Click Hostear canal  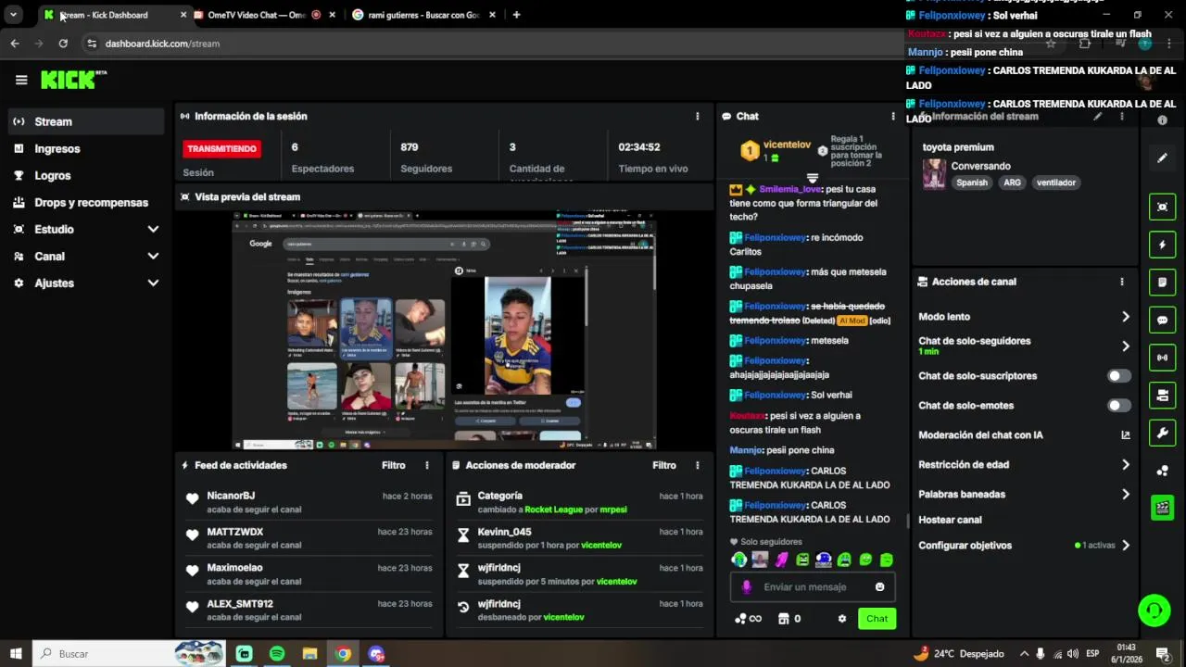click(950, 520)
